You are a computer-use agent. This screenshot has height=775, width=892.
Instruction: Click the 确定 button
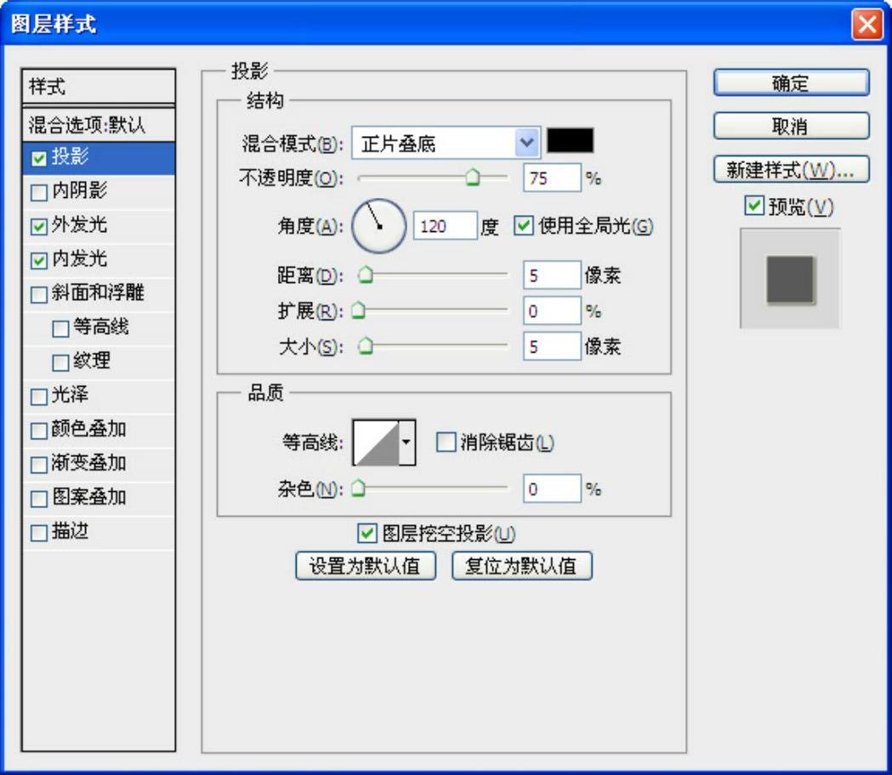click(791, 83)
